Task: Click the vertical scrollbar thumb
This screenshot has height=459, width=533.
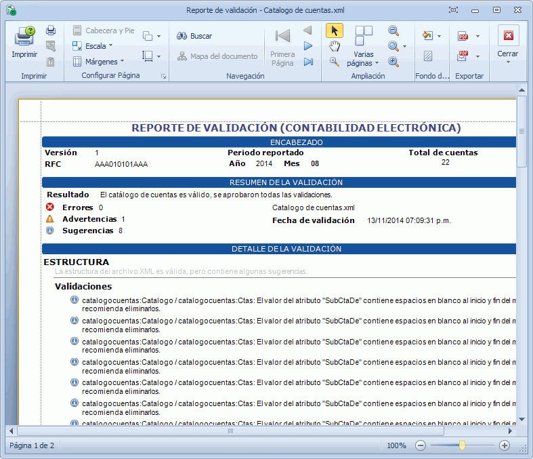Action: [x=521, y=132]
